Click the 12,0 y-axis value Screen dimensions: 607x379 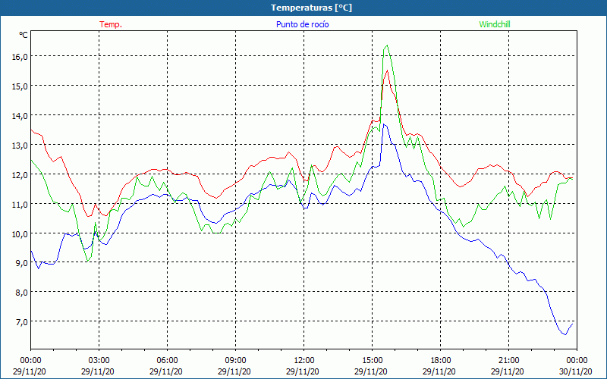[20, 174]
